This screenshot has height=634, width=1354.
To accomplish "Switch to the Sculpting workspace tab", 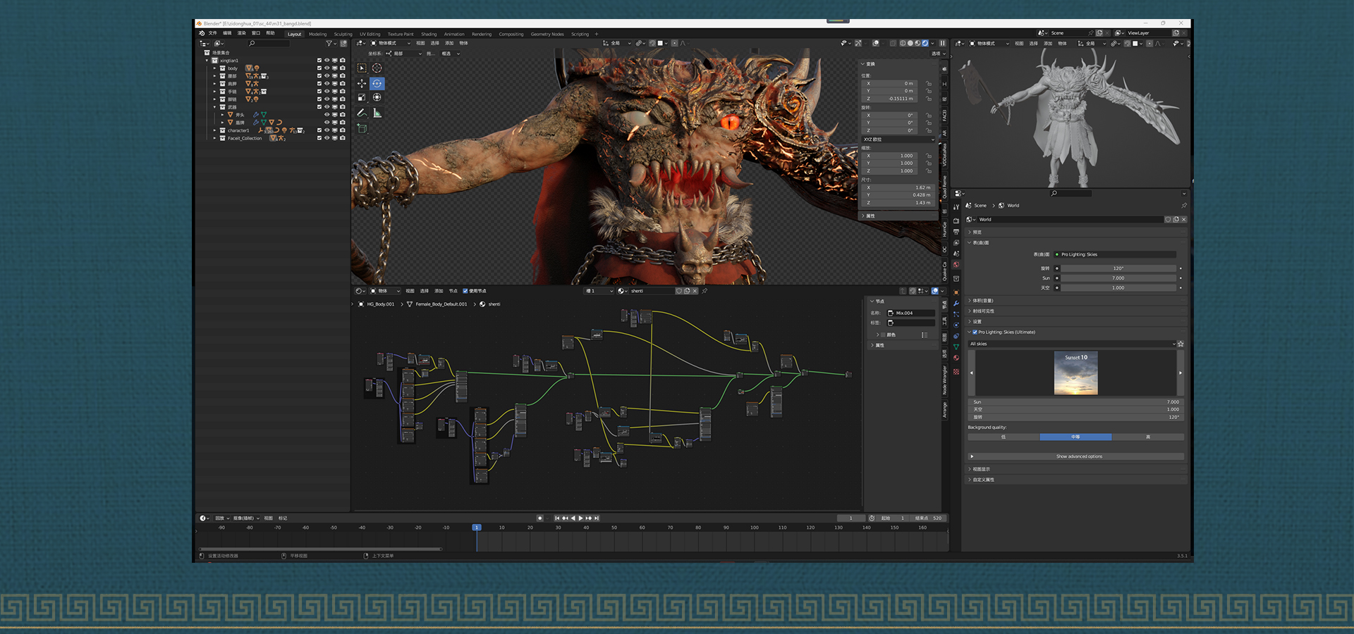I will pos(343,34).
